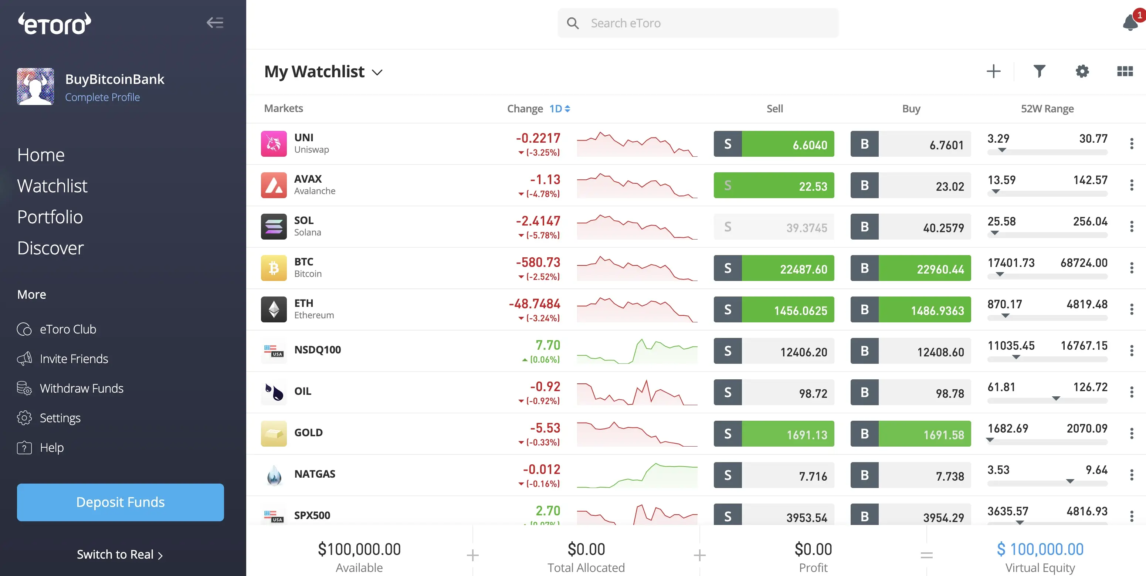Open Settings in sidebar

pyautogui.click(x=49, y=418)
